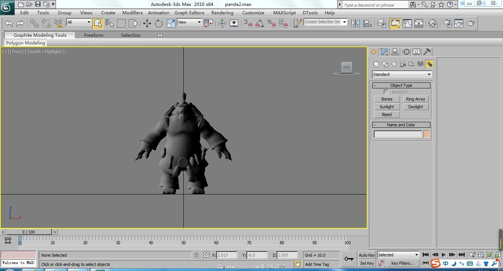Viewport: 503px width, 271px height.
Task: Open the Animation menu
Action: (x=159, y=13)
